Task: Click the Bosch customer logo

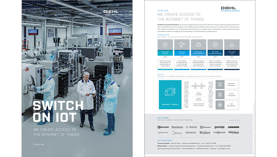Action: click(x=191, y=127)
